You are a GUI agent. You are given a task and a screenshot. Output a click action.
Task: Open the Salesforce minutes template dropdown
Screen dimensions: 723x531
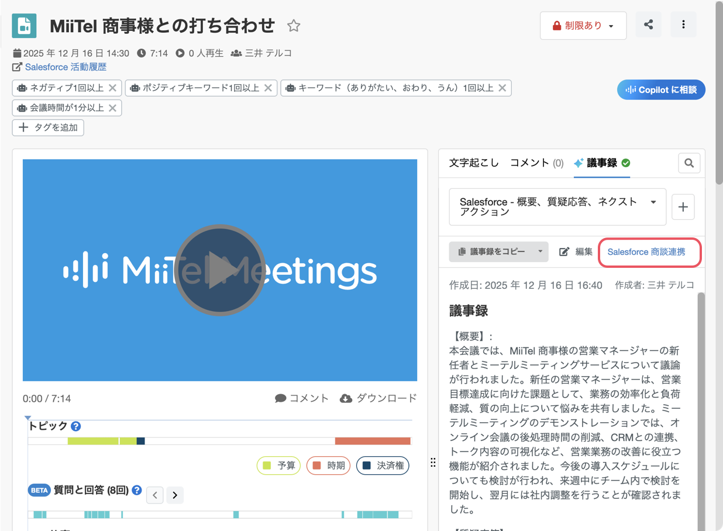pos(557,207)
